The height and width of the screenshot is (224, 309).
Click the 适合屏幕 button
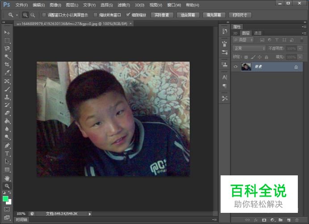[188, 15]
